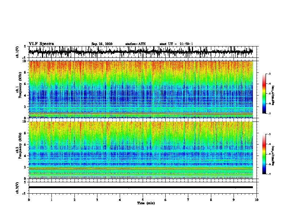Click the -3 label on ch.1 colorbar
The height and width of the screenshot is (224, 289).
[269, 74]
